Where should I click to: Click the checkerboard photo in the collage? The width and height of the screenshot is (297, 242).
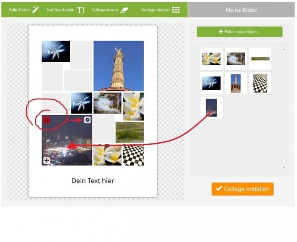[x=133, y=155]
